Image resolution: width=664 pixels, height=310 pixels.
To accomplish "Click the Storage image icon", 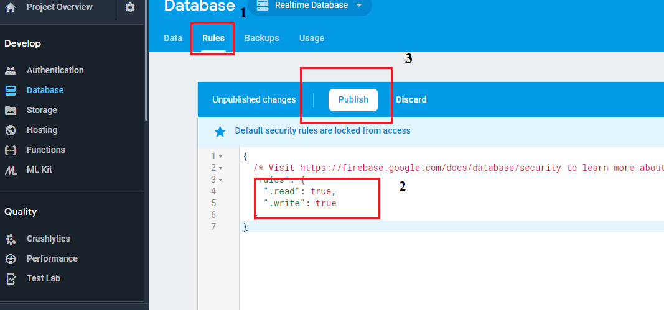I will coord(11,111).
